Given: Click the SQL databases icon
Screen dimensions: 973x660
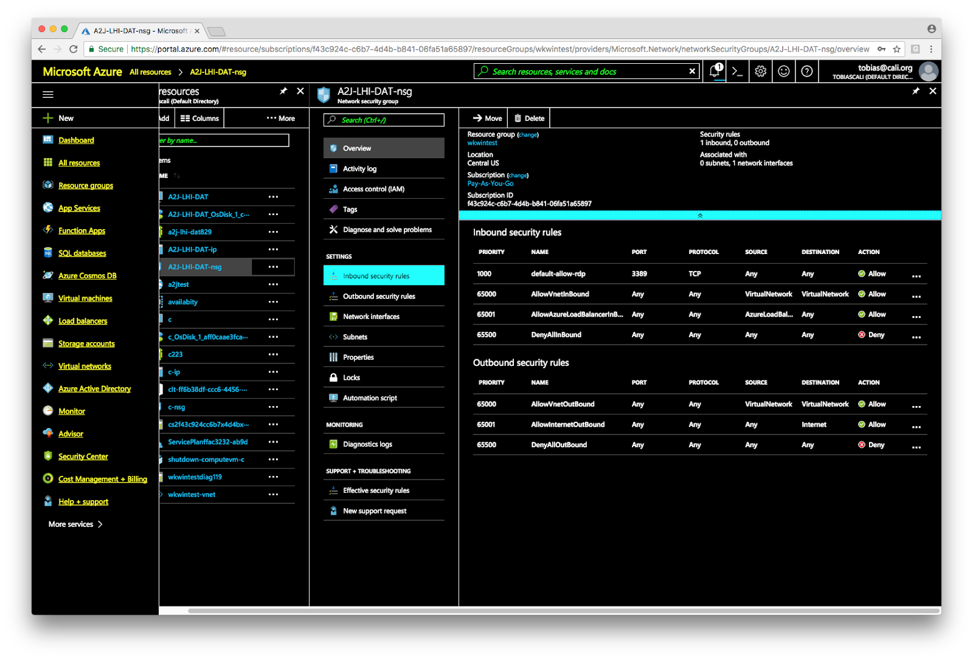Looking at the screenshot, I should (48, 253).
